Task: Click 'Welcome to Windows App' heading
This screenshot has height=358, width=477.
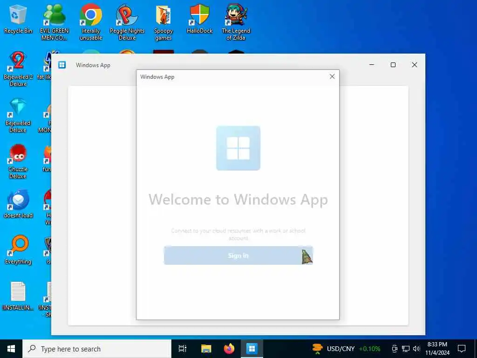Action: [x=238, y=200]
